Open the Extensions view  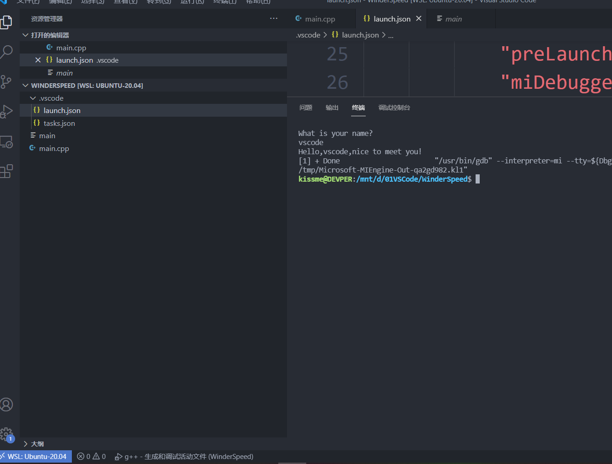[x=7, y=171]
